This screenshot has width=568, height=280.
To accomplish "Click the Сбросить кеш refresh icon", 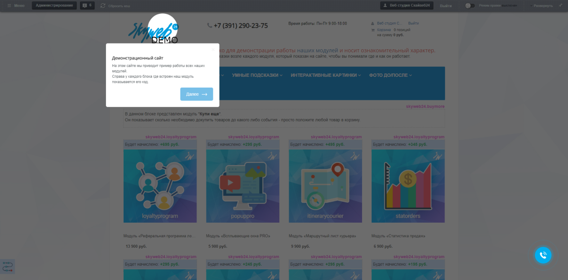I will click(103, 6).
